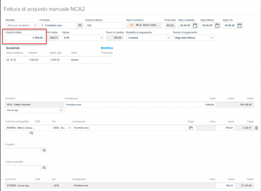261x191 pixels.
Task: Click the Nuova riga field
Action: pos(31,110)
